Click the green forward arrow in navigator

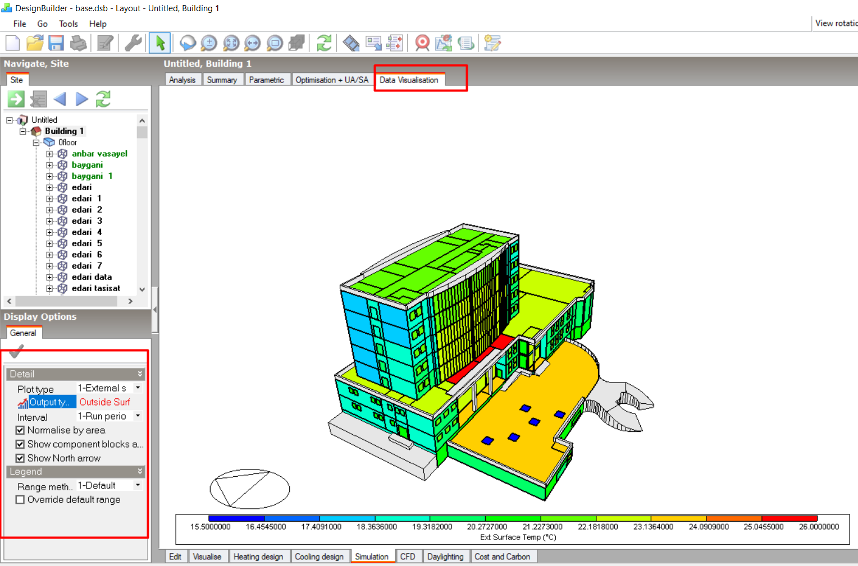16,99
